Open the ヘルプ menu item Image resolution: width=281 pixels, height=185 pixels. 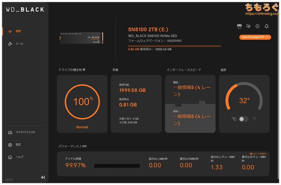[19, 157]
